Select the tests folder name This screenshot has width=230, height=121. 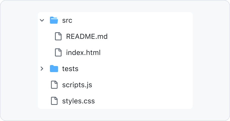click(x=70, y=69)
